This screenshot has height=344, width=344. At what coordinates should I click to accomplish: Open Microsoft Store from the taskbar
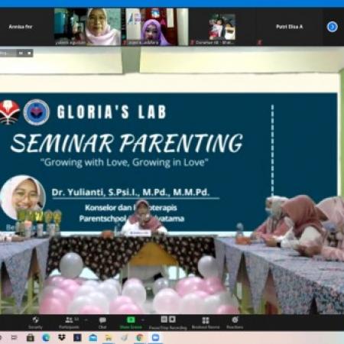point(31,338)
